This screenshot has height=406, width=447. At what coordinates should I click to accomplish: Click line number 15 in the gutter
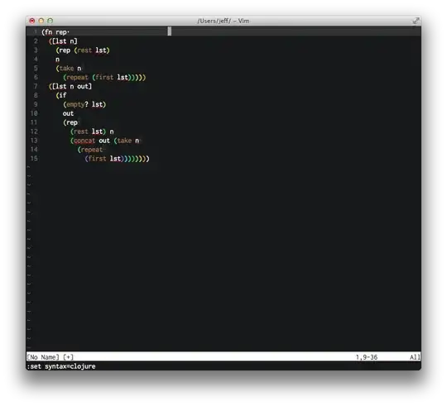click(34, 159)
